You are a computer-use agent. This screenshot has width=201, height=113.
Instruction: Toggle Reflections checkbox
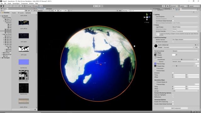tap(173, 97)
